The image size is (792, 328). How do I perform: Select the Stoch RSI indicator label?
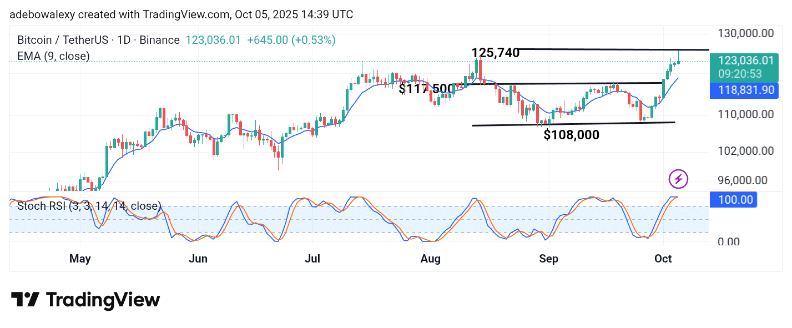pyautogui.click(x=89, y=206)
